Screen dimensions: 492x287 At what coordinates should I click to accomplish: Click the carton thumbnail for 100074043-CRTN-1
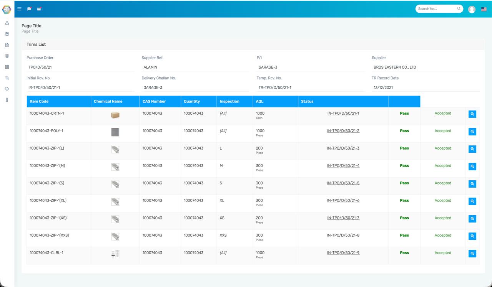pos(115,115)
